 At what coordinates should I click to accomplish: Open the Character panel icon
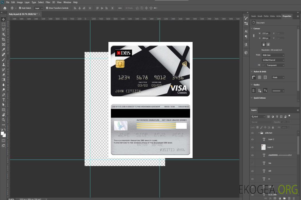click(x=246, y=31)
